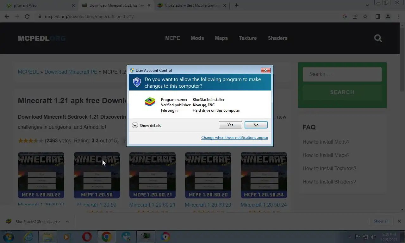Open the Texture menu item

[248, 38]
